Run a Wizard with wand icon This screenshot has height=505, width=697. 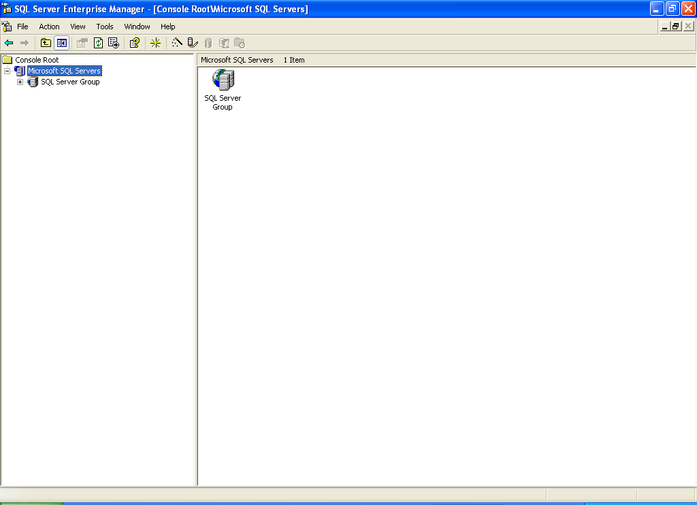[177, 43]
